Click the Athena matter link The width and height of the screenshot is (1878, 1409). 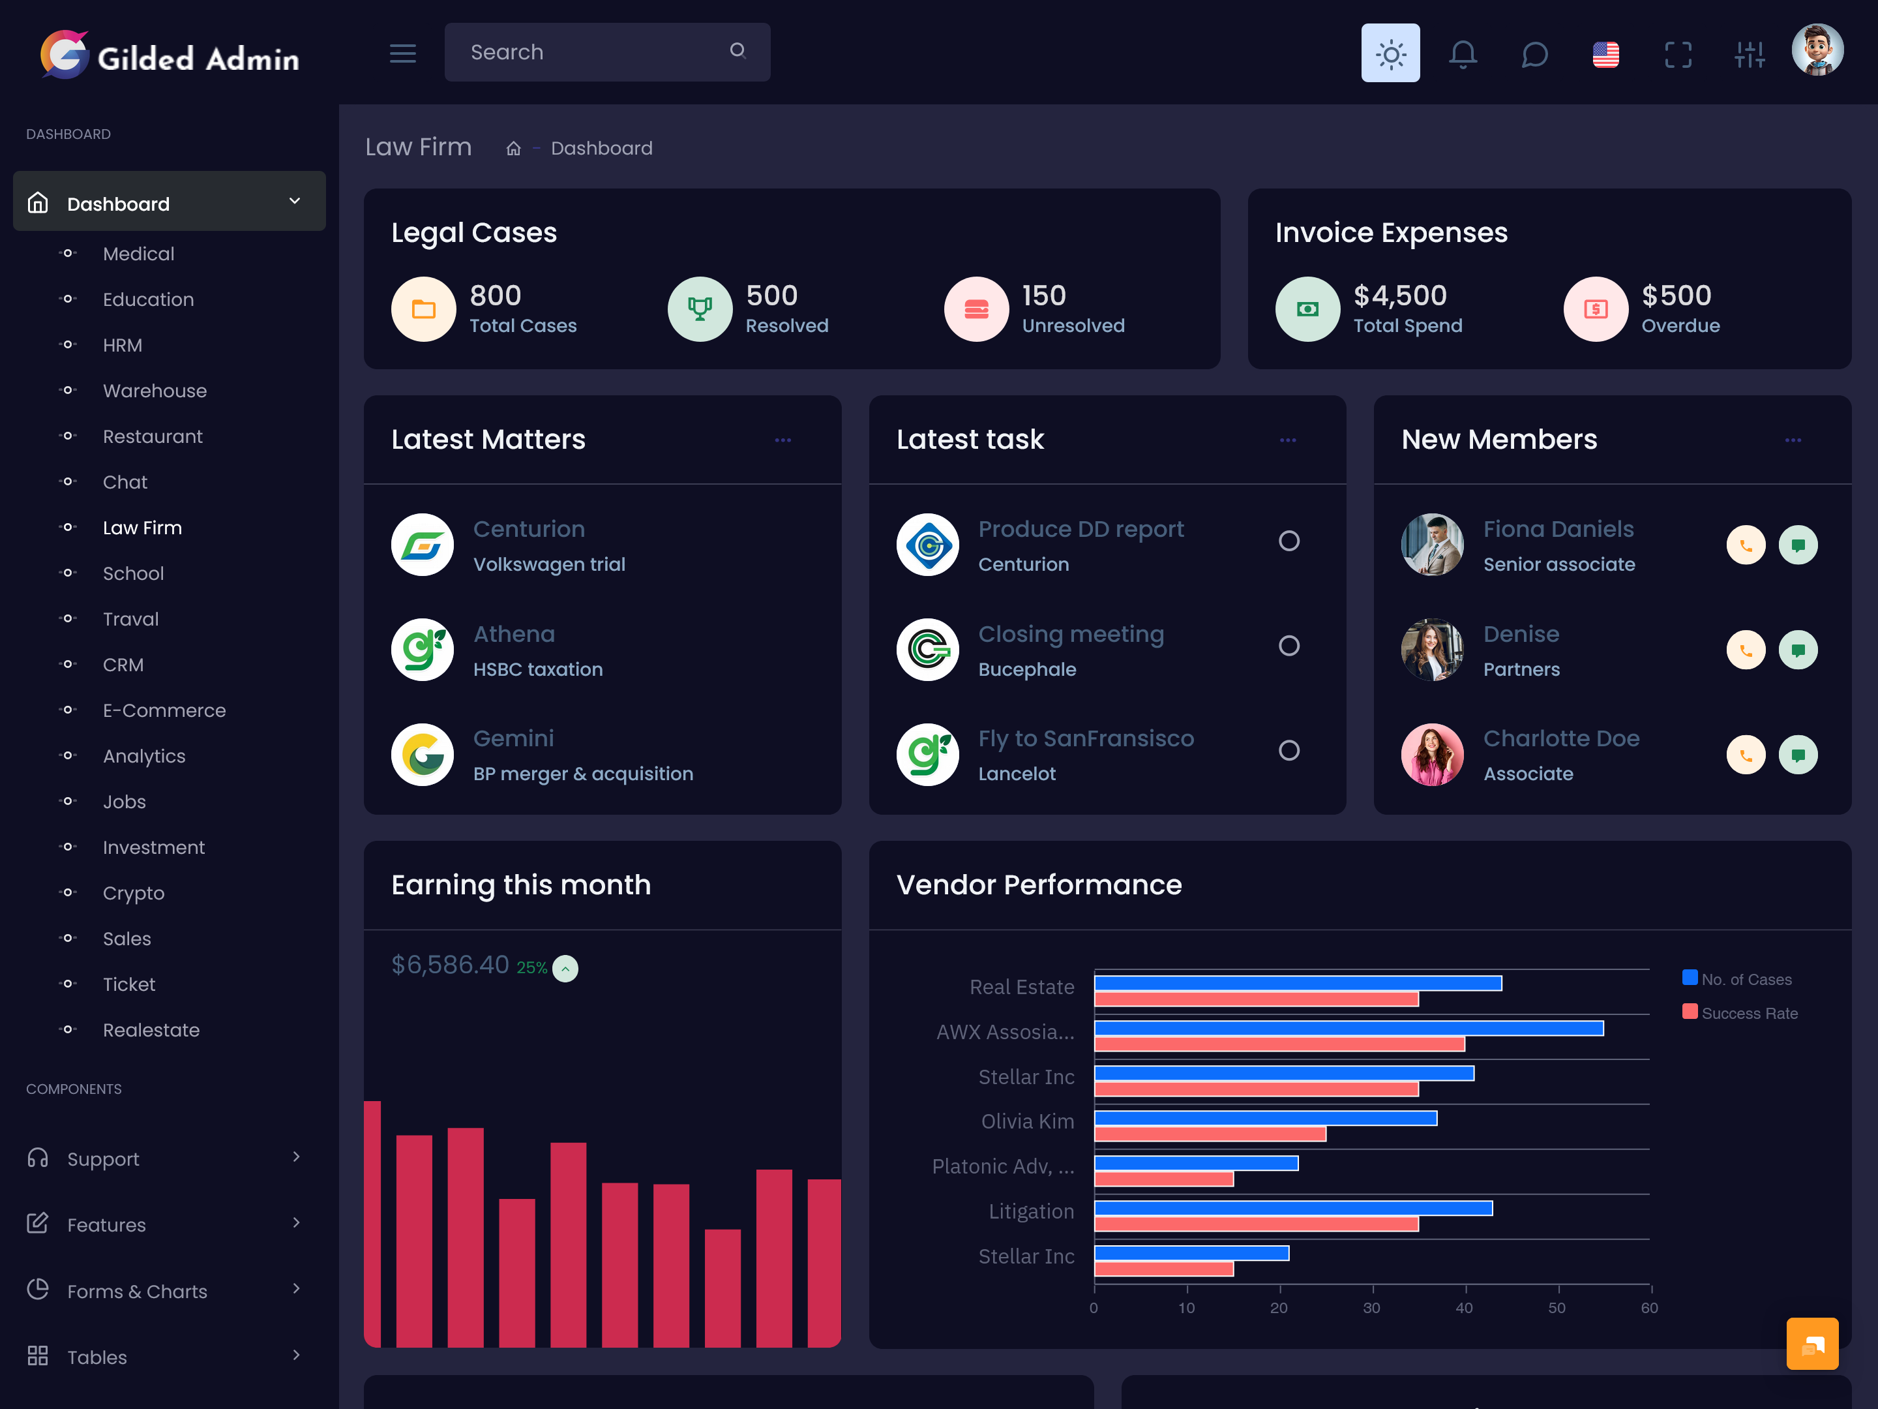coord(514,635)
